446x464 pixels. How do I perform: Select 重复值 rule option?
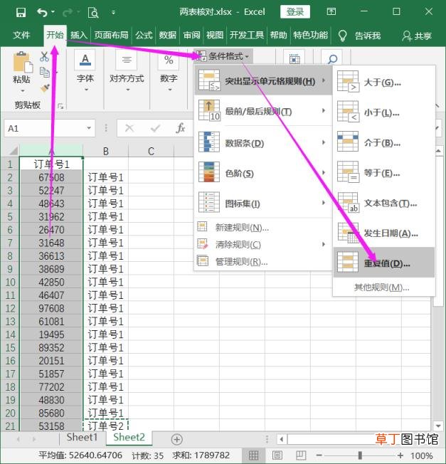(384, 263)
